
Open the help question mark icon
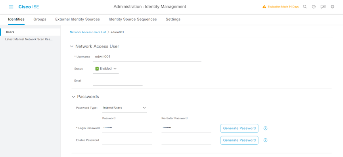[x=314, y=7]
